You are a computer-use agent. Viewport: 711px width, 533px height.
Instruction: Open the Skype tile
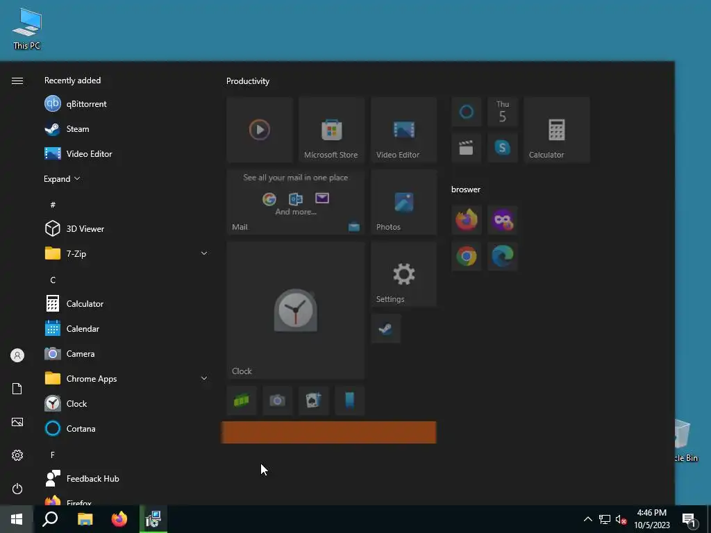503,148
